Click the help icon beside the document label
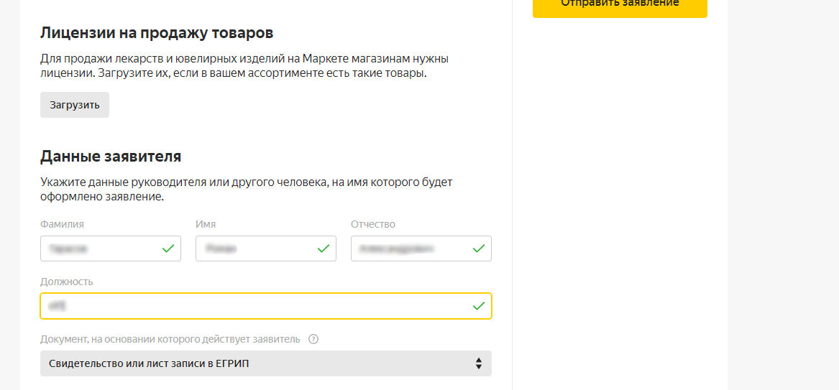 click(313, 339)
